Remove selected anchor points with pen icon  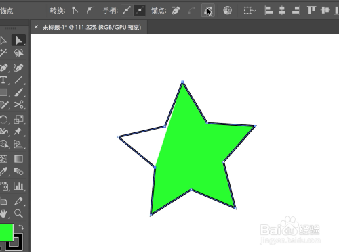tap(176, 10)
